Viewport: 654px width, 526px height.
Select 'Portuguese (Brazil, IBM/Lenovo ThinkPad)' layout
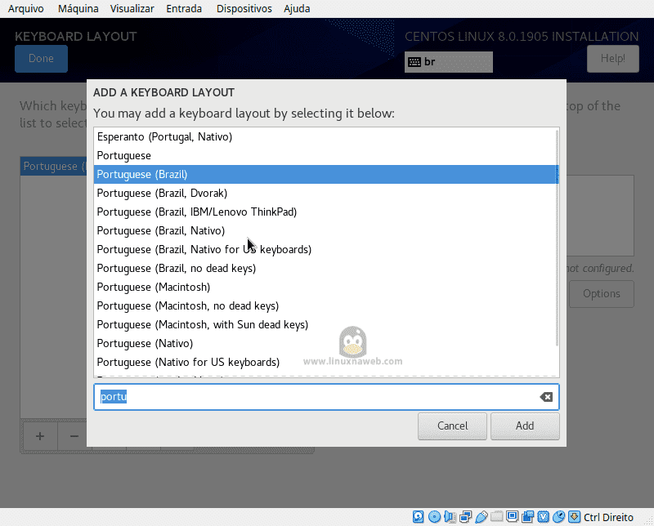325,212
